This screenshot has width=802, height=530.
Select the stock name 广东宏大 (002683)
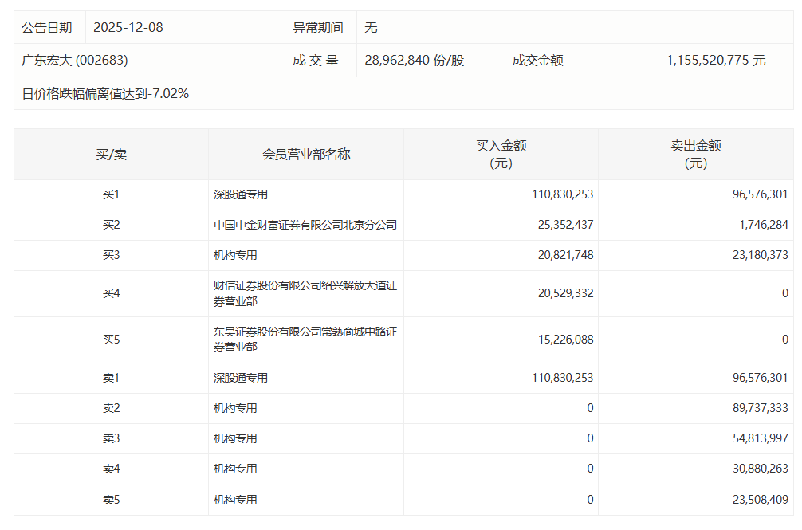click(x=75, y=61)
